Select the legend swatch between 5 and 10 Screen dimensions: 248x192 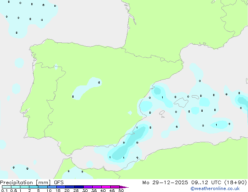[x=43, y=187]
